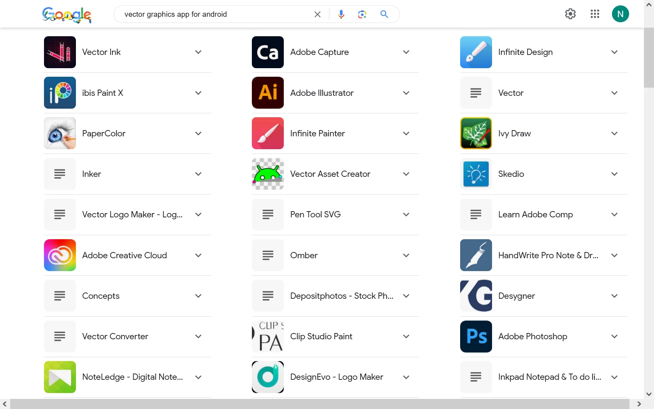The image size is (654, 409).
Task: Open the Vector Ink app icon
Action: tap(60, 52)
